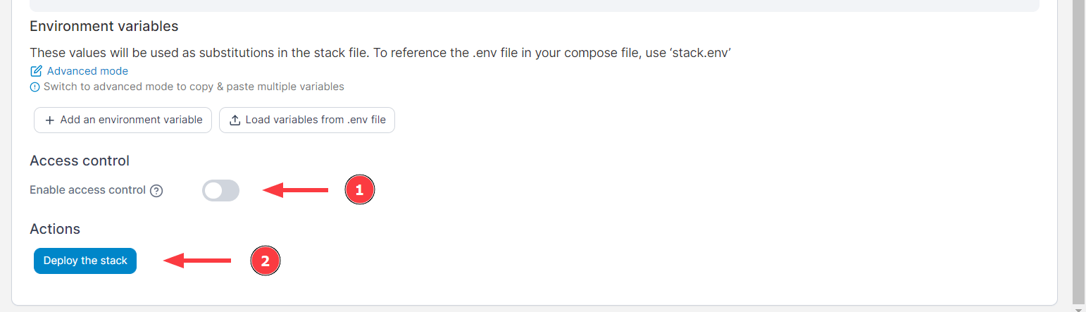Click the Actions section heading
Image resolution: width=1086 pixels, height=312 pixels.
click(55, 229)
